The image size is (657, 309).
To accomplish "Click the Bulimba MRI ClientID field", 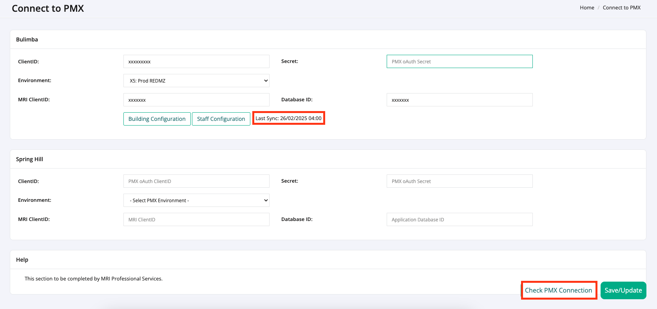I will click(x=196, y=100).
